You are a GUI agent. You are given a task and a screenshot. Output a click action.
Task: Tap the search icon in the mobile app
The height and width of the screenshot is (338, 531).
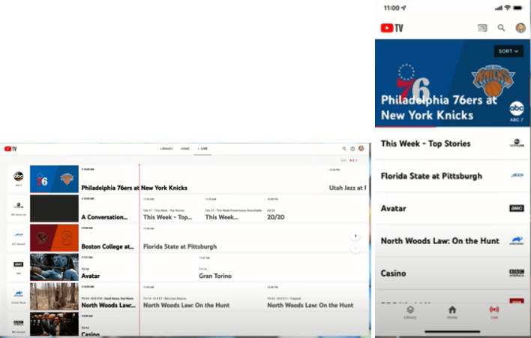click(x=501, y=28)
